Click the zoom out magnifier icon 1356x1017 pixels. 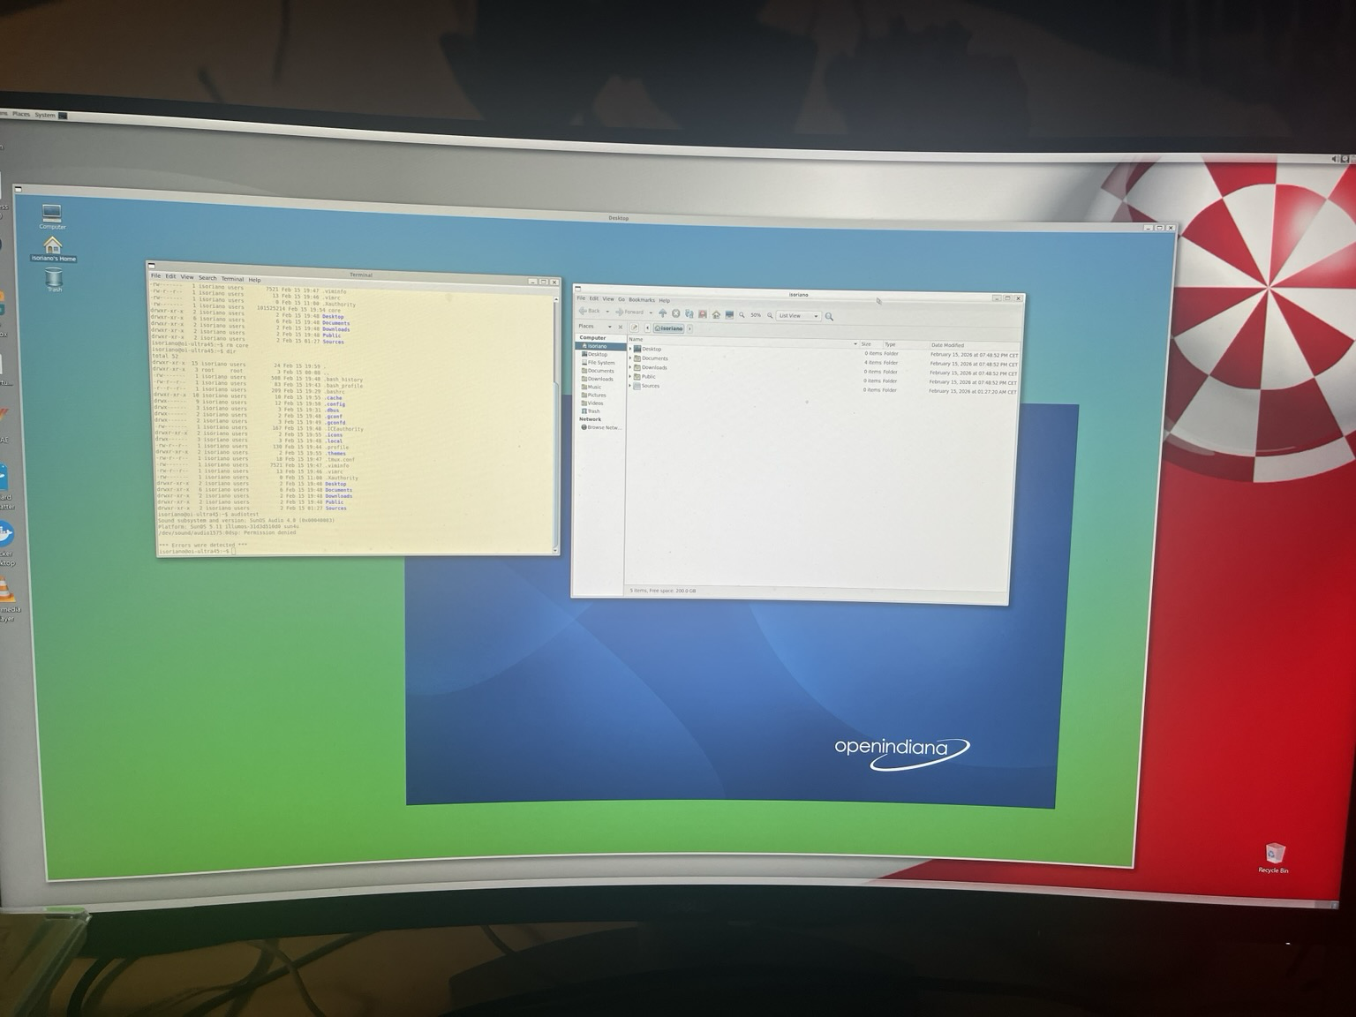pos(742,314)
